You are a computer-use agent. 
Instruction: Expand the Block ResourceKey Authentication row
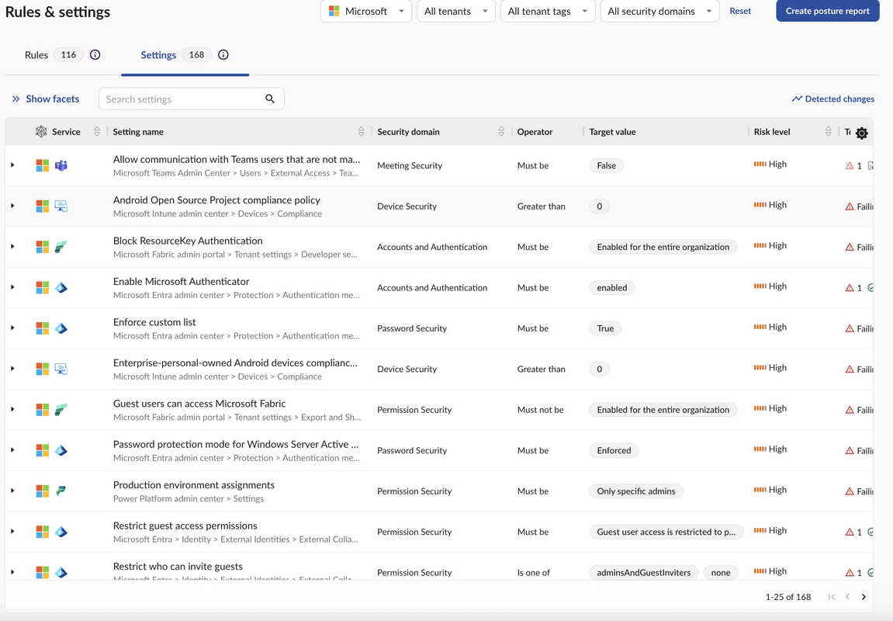tap(12, 247)
